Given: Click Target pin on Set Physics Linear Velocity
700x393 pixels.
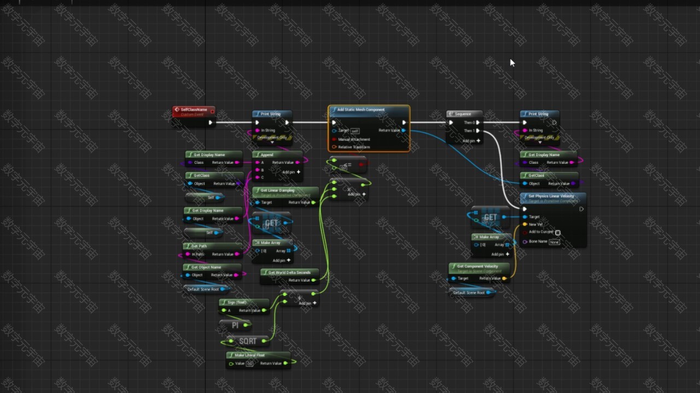Looking at the screenshot, I should 525,217.
